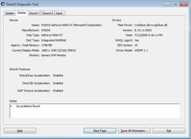
Task: Click the 'Notes' group heading
Action: coord(13,101)
